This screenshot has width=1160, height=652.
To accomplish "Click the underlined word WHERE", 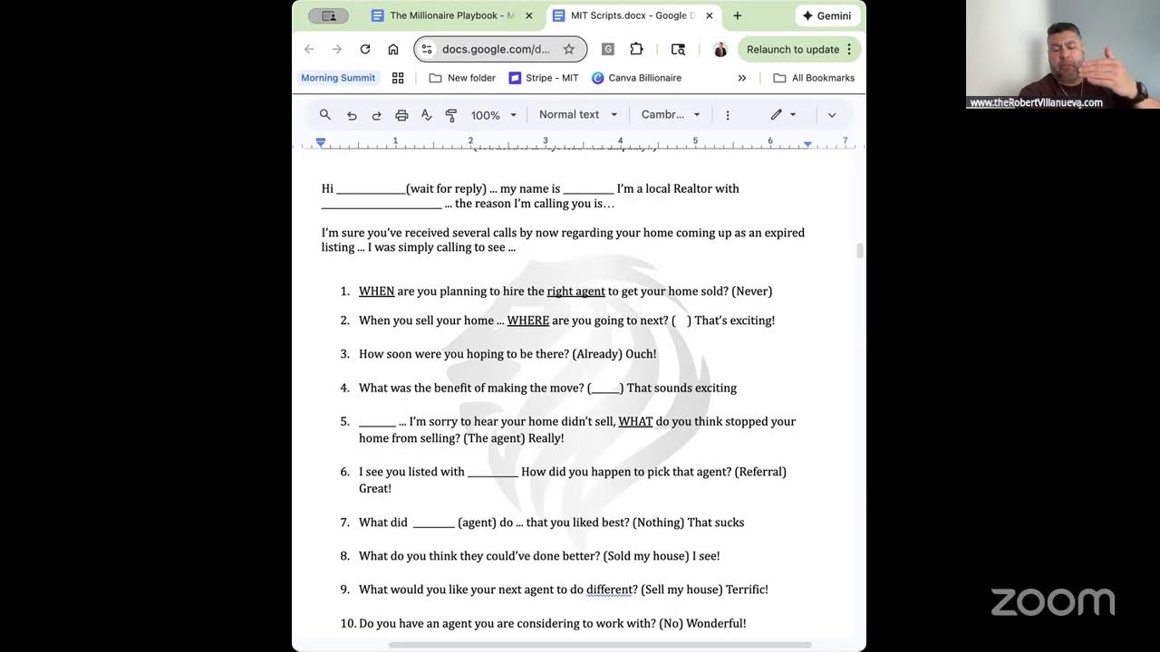I will tap(528, 321).
